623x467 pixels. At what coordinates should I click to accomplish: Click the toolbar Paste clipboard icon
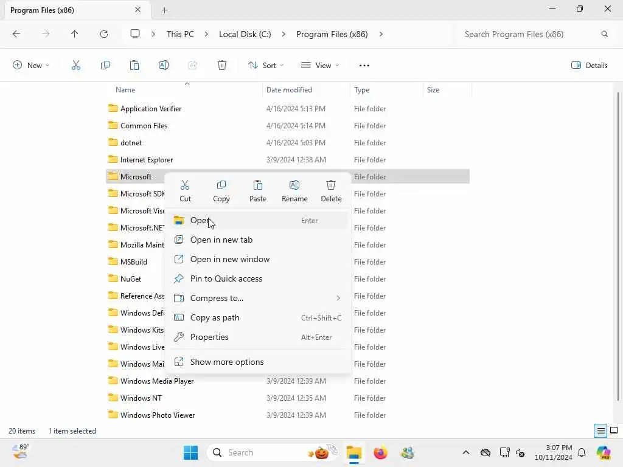click(x=134, y=66)
